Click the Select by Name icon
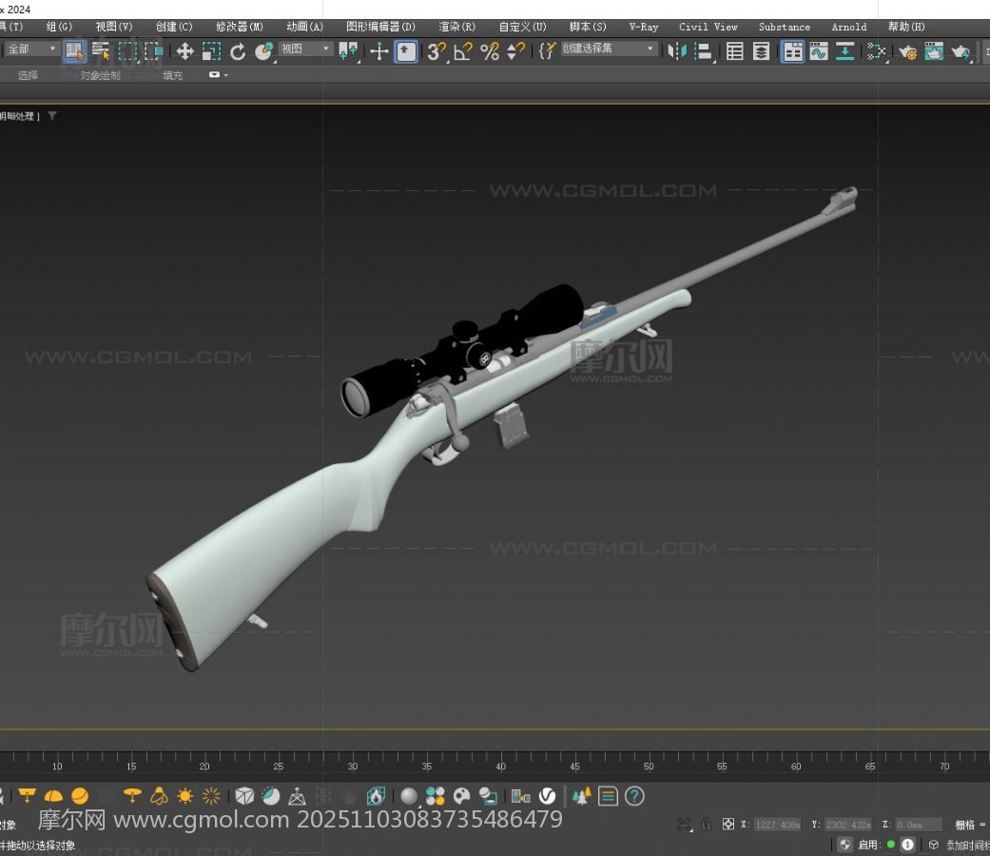Image resolution: width=990 pixels, height=856 pixels. tap(100, 51)
